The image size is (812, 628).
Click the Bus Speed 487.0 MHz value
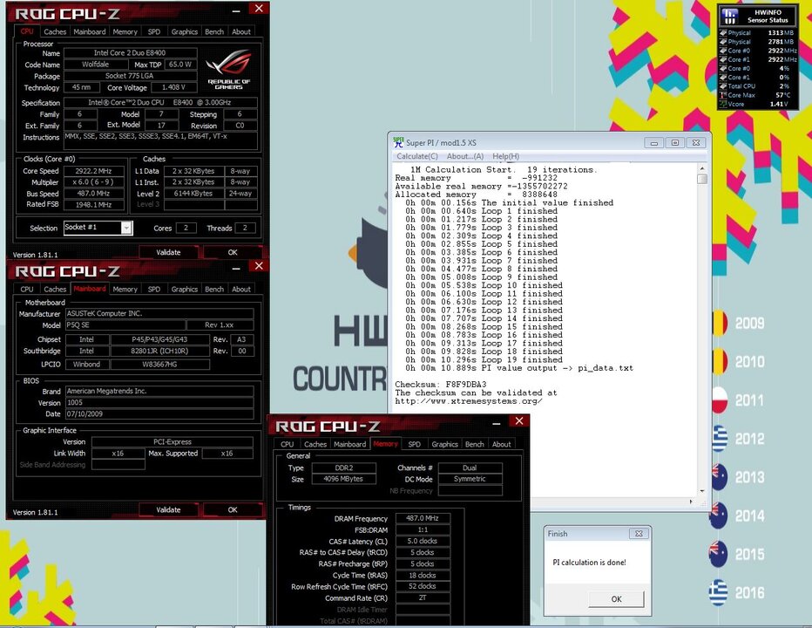[93, 194]
